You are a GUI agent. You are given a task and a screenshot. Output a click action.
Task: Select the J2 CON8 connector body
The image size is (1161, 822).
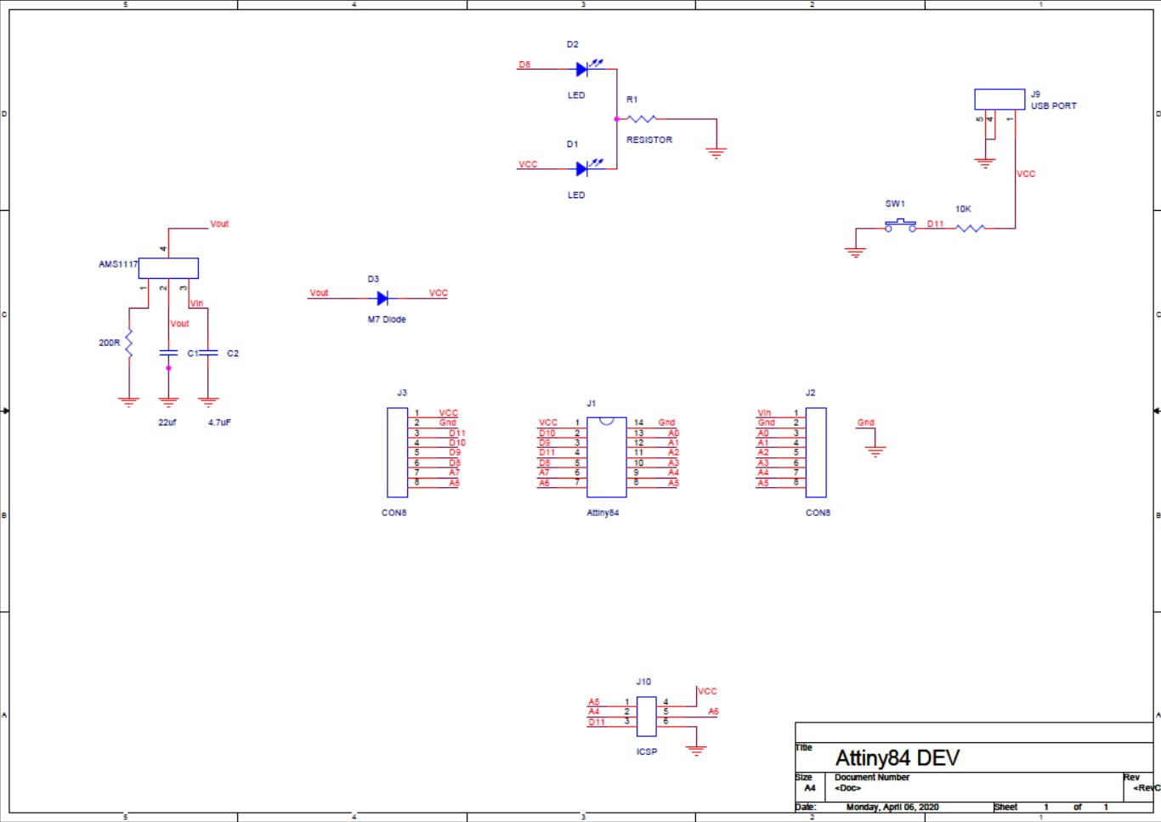[816, 452]
